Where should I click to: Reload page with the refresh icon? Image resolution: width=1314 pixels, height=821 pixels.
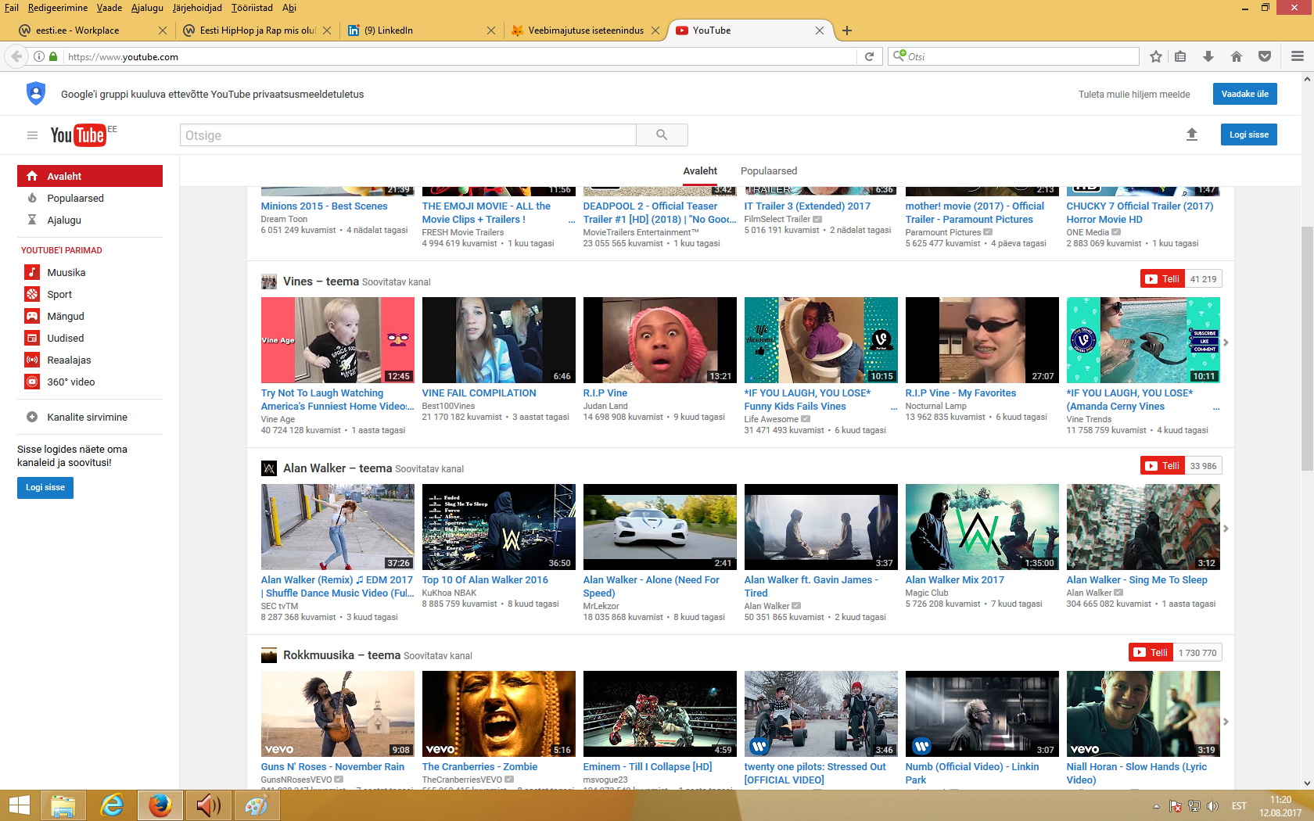tap(869, 56)
